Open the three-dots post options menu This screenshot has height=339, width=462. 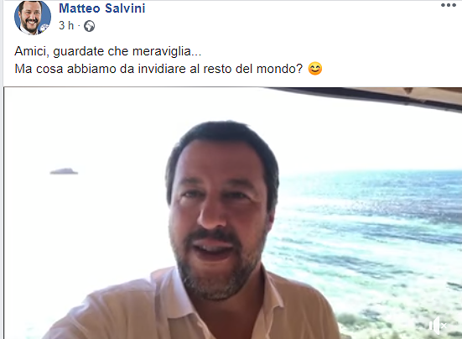pyautogui.click(x=449, y=5)
